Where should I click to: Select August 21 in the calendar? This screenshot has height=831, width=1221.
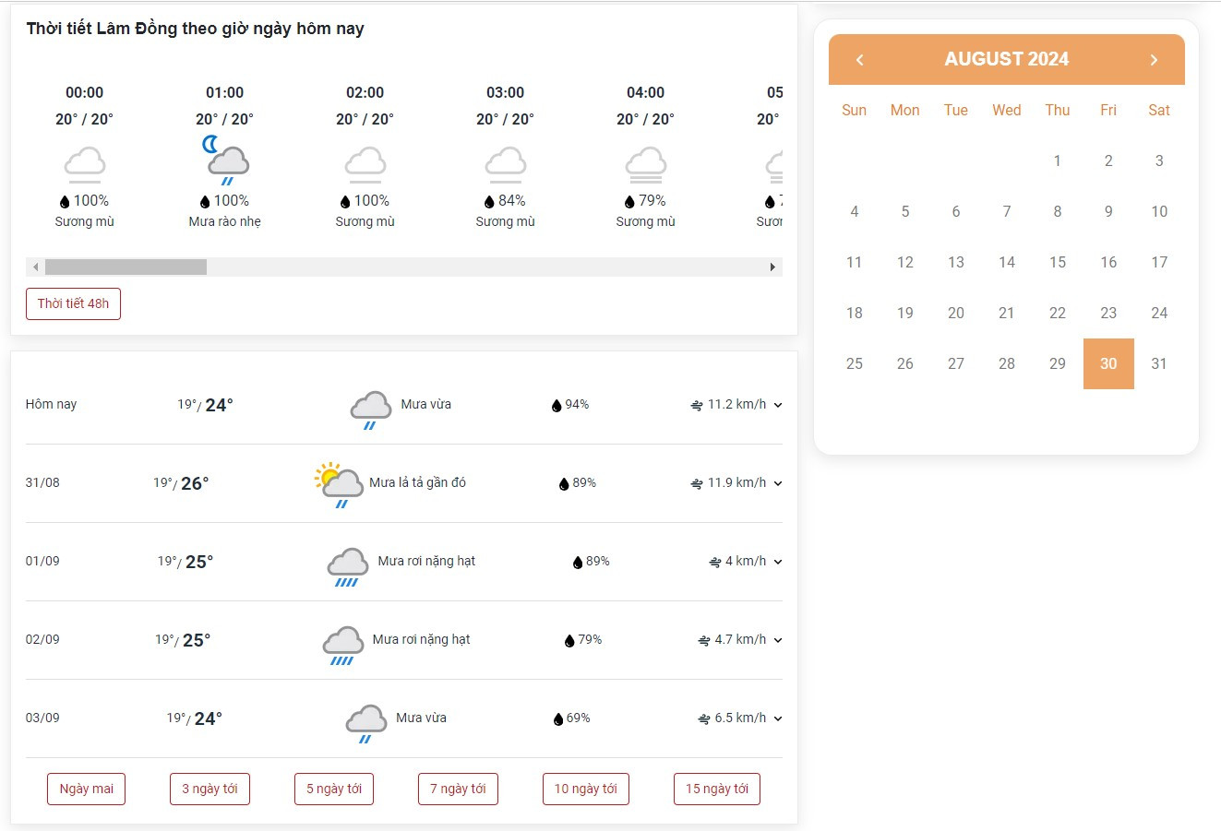(1007, 313)
